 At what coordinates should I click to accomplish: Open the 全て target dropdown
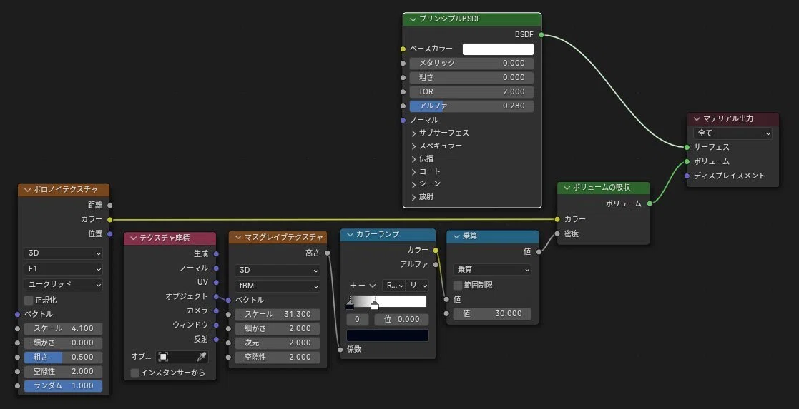point(732,133)
